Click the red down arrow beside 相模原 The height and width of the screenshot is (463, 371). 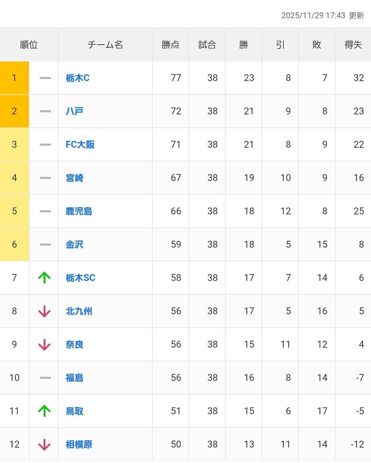pos(44,444)
